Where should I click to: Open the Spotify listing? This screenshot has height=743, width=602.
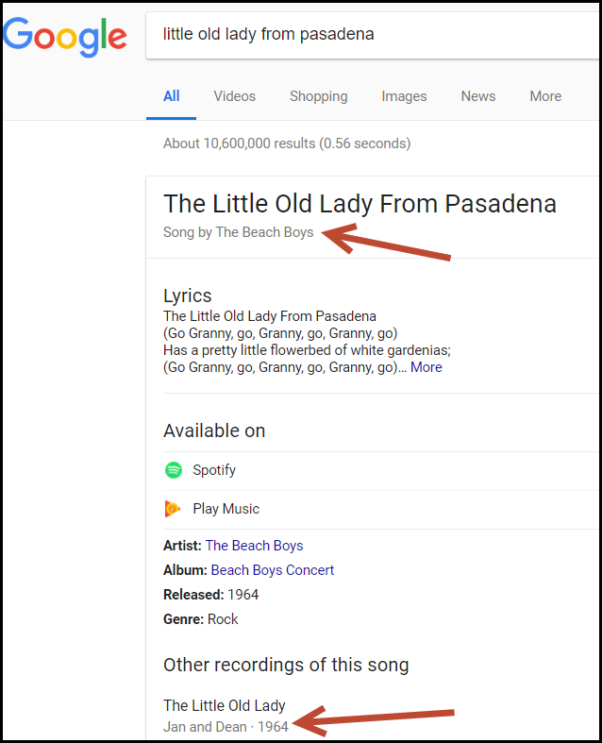tap(381, 470)
